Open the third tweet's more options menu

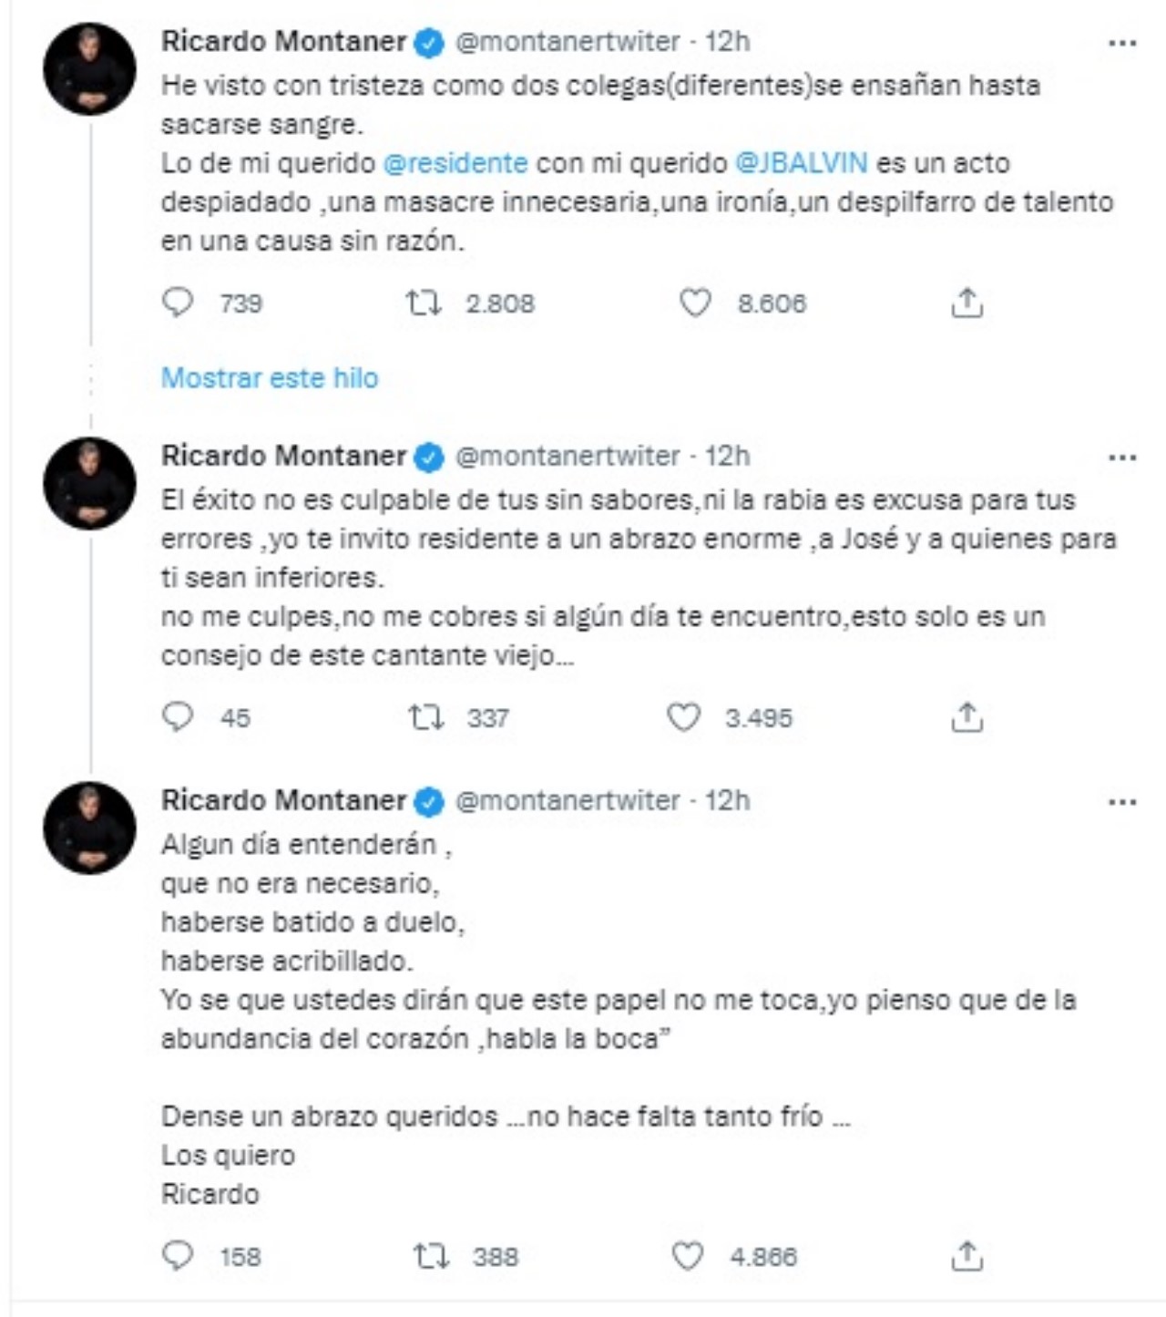coord(1122,802)
